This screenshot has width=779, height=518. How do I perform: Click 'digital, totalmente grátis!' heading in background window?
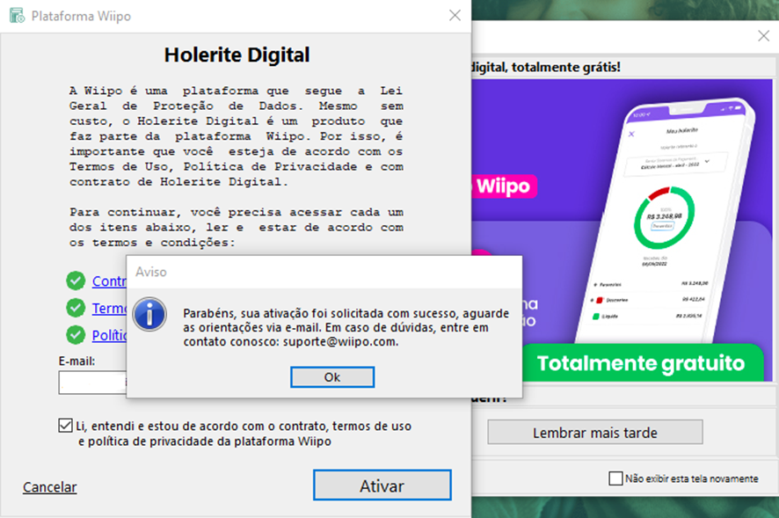pyautogui.click(x=546, y=67)
